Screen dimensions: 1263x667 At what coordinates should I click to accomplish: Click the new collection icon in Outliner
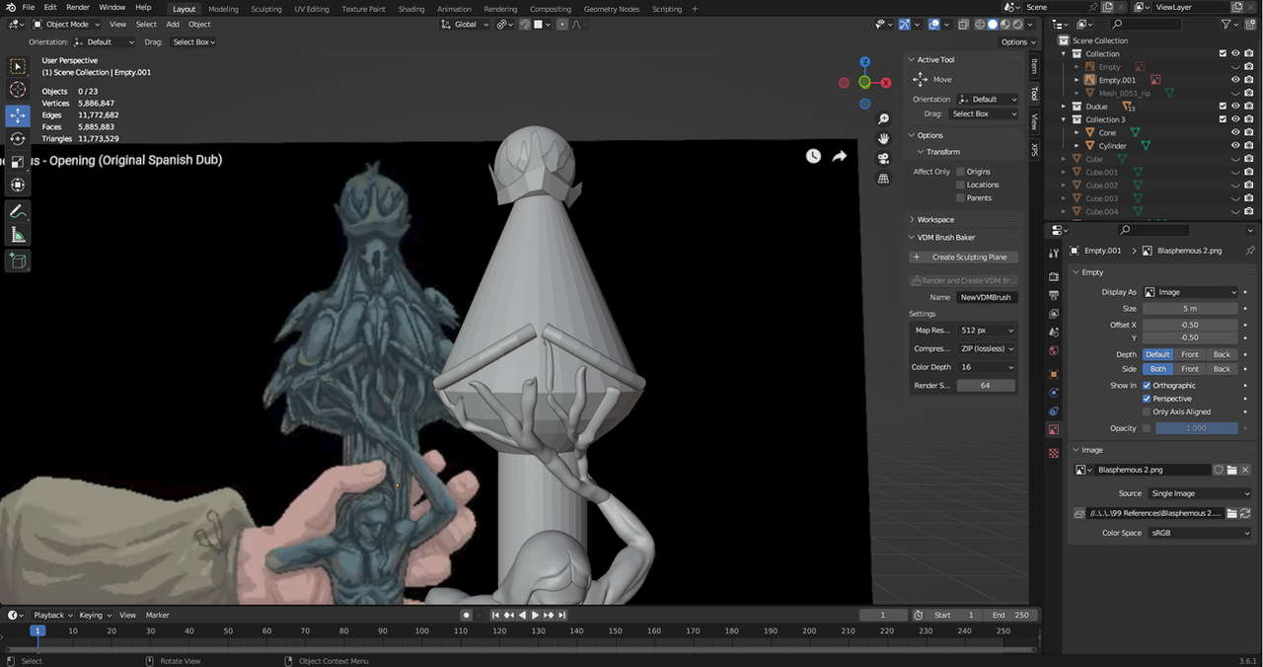[x=1249, y=24]
